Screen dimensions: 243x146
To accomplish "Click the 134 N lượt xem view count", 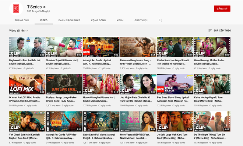I will click(x=90, y=68).
